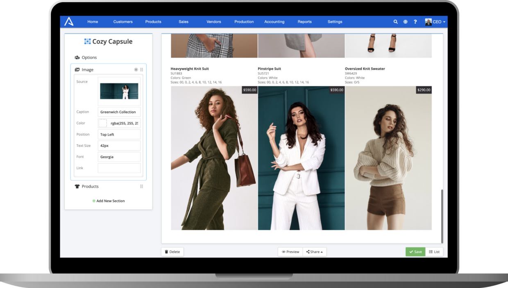This screenshot has height=288, width=508.
Task: Open the language globe icon
Action: 405,21
